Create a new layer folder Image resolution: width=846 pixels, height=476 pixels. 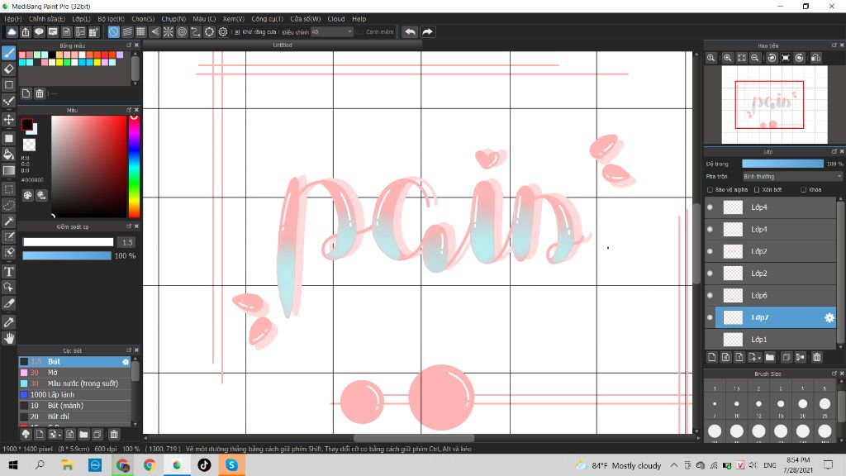click(x=770, y=357)
